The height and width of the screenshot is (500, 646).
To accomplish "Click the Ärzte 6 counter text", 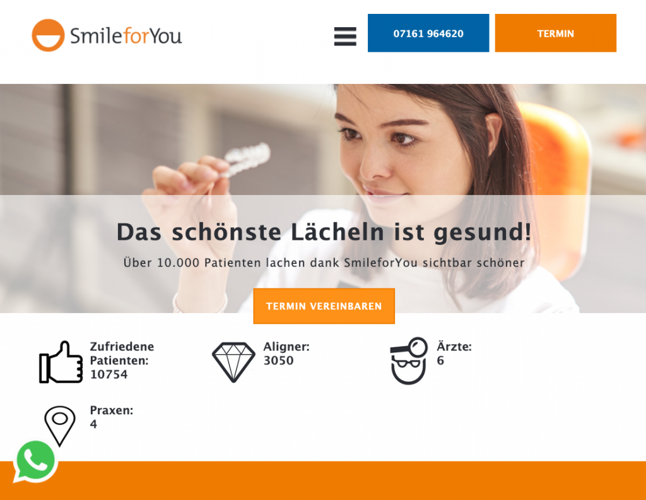I will click(x=454, y=354).
